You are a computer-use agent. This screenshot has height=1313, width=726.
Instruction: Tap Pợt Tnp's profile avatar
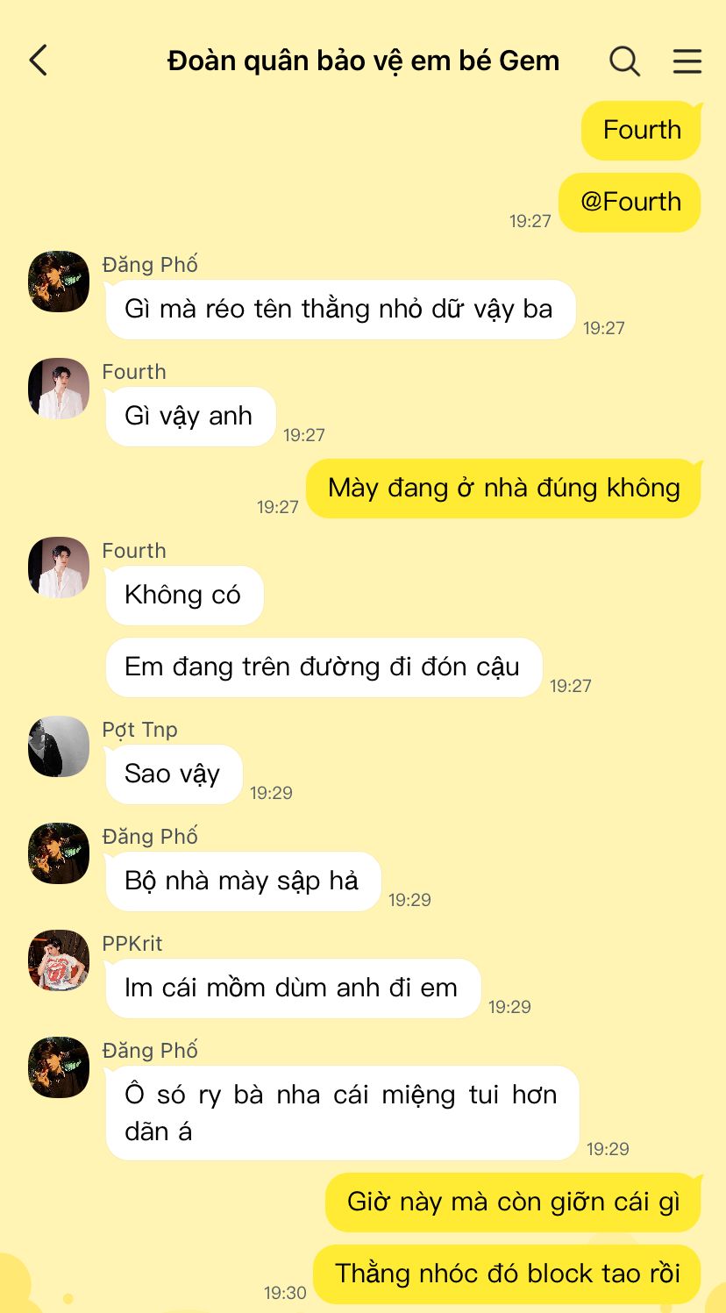pyautogui.click(x=59, y=746)
